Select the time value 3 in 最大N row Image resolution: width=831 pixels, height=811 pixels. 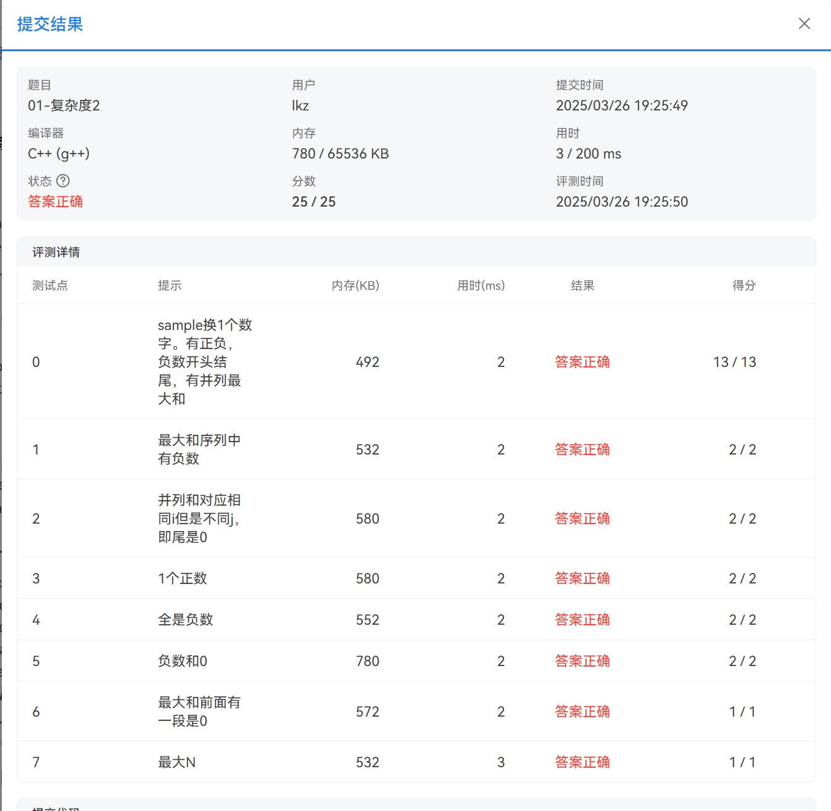501,762
